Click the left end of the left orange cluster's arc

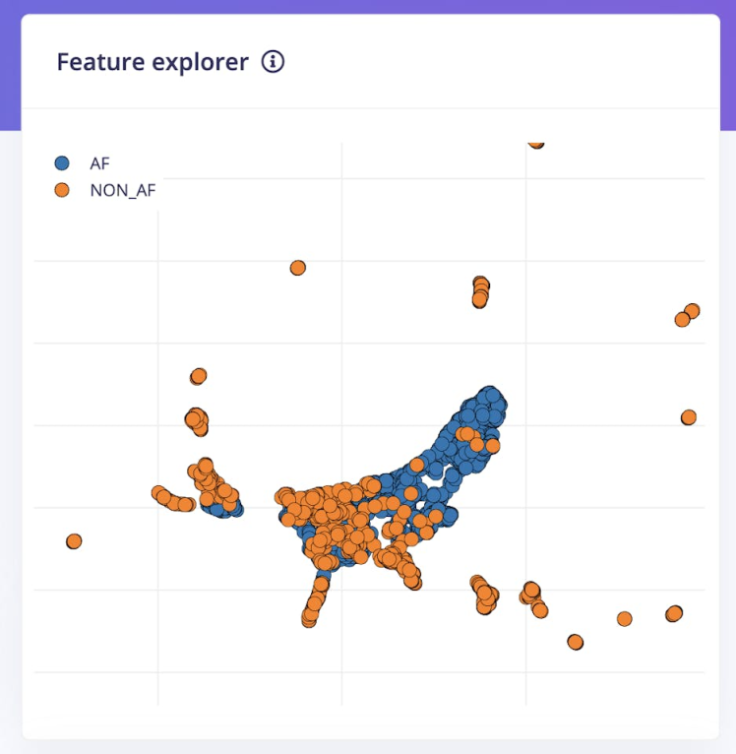click(158, 492)
